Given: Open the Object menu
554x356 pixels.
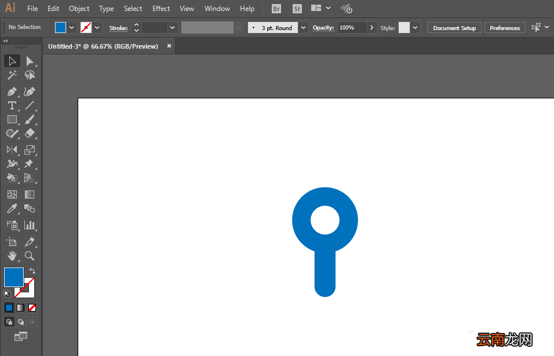Looking at the screenshot, I should click(x=79, y=9).
